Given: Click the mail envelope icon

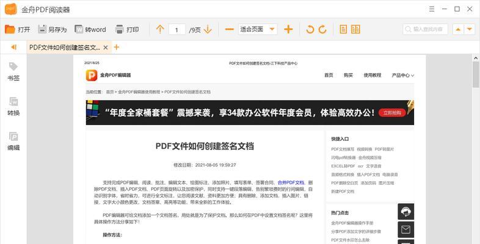Looking at the screenshot, I should click(x=405, y=229).
